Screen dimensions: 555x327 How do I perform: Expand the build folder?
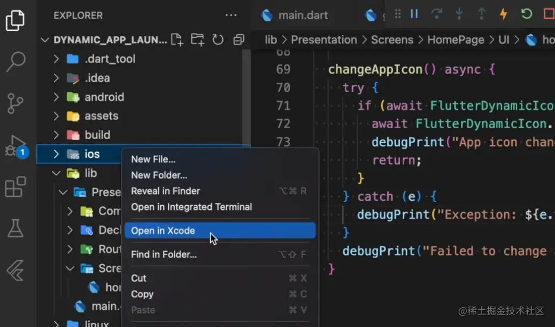point(56,135)
